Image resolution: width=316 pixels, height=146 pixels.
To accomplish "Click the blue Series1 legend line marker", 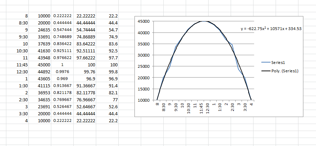I will coord(266,63).
